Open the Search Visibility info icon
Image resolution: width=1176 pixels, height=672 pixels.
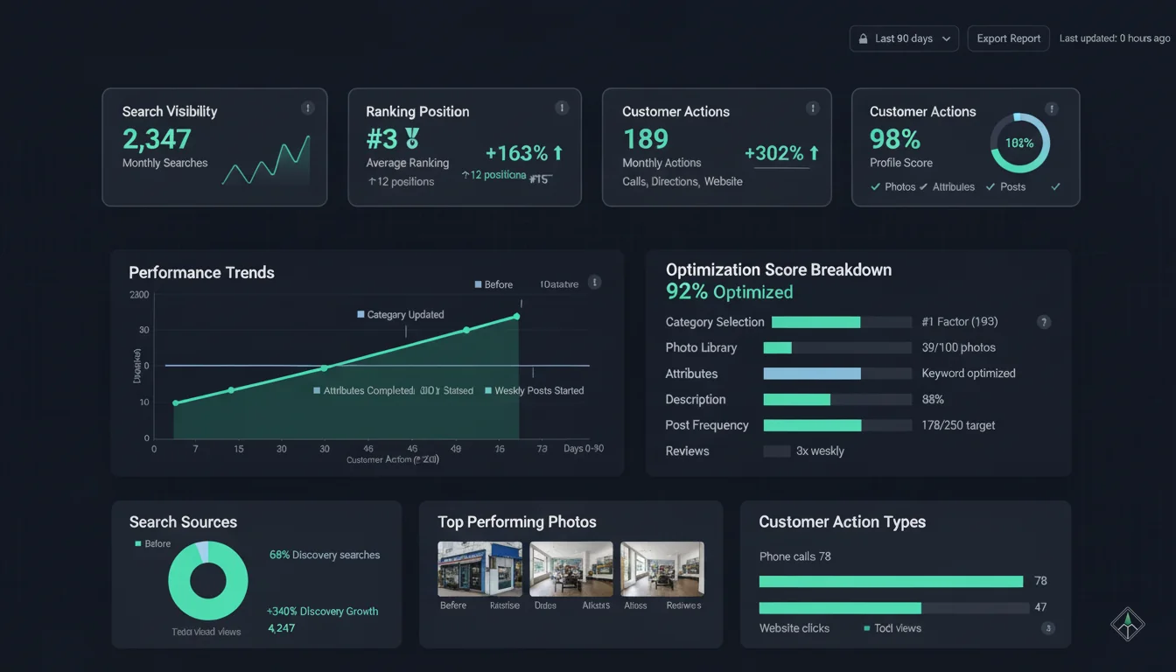click(x=308, y=107)
